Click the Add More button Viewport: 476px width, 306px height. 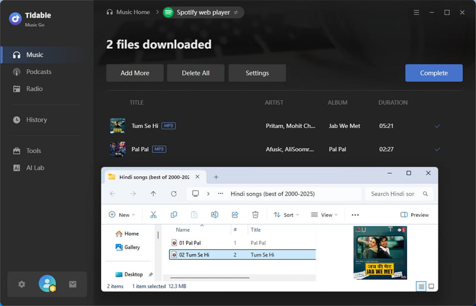pos(135,73)
